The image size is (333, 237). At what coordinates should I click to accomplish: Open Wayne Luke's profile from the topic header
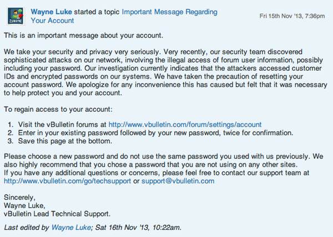click(51, 12)
